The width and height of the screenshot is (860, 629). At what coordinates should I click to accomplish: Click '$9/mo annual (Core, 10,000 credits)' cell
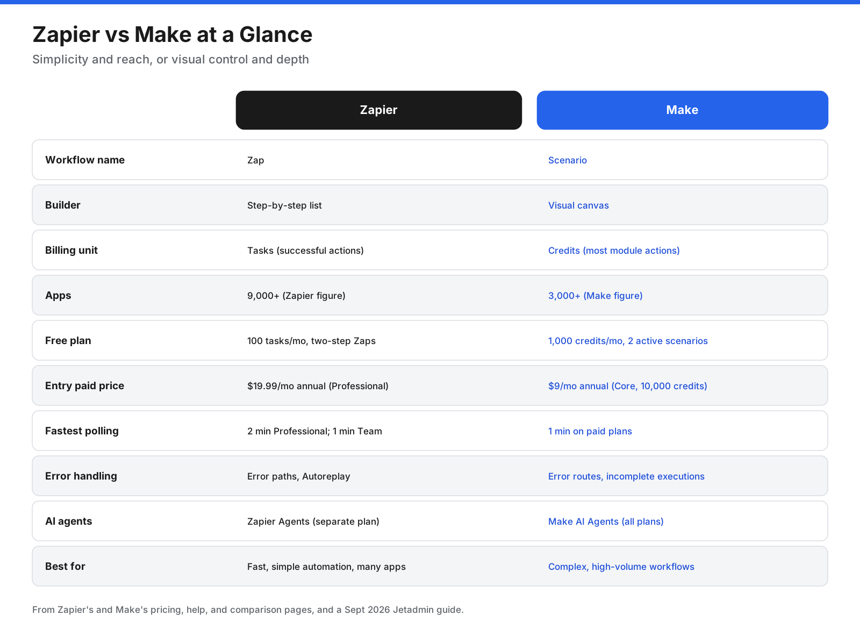(628, 386)
